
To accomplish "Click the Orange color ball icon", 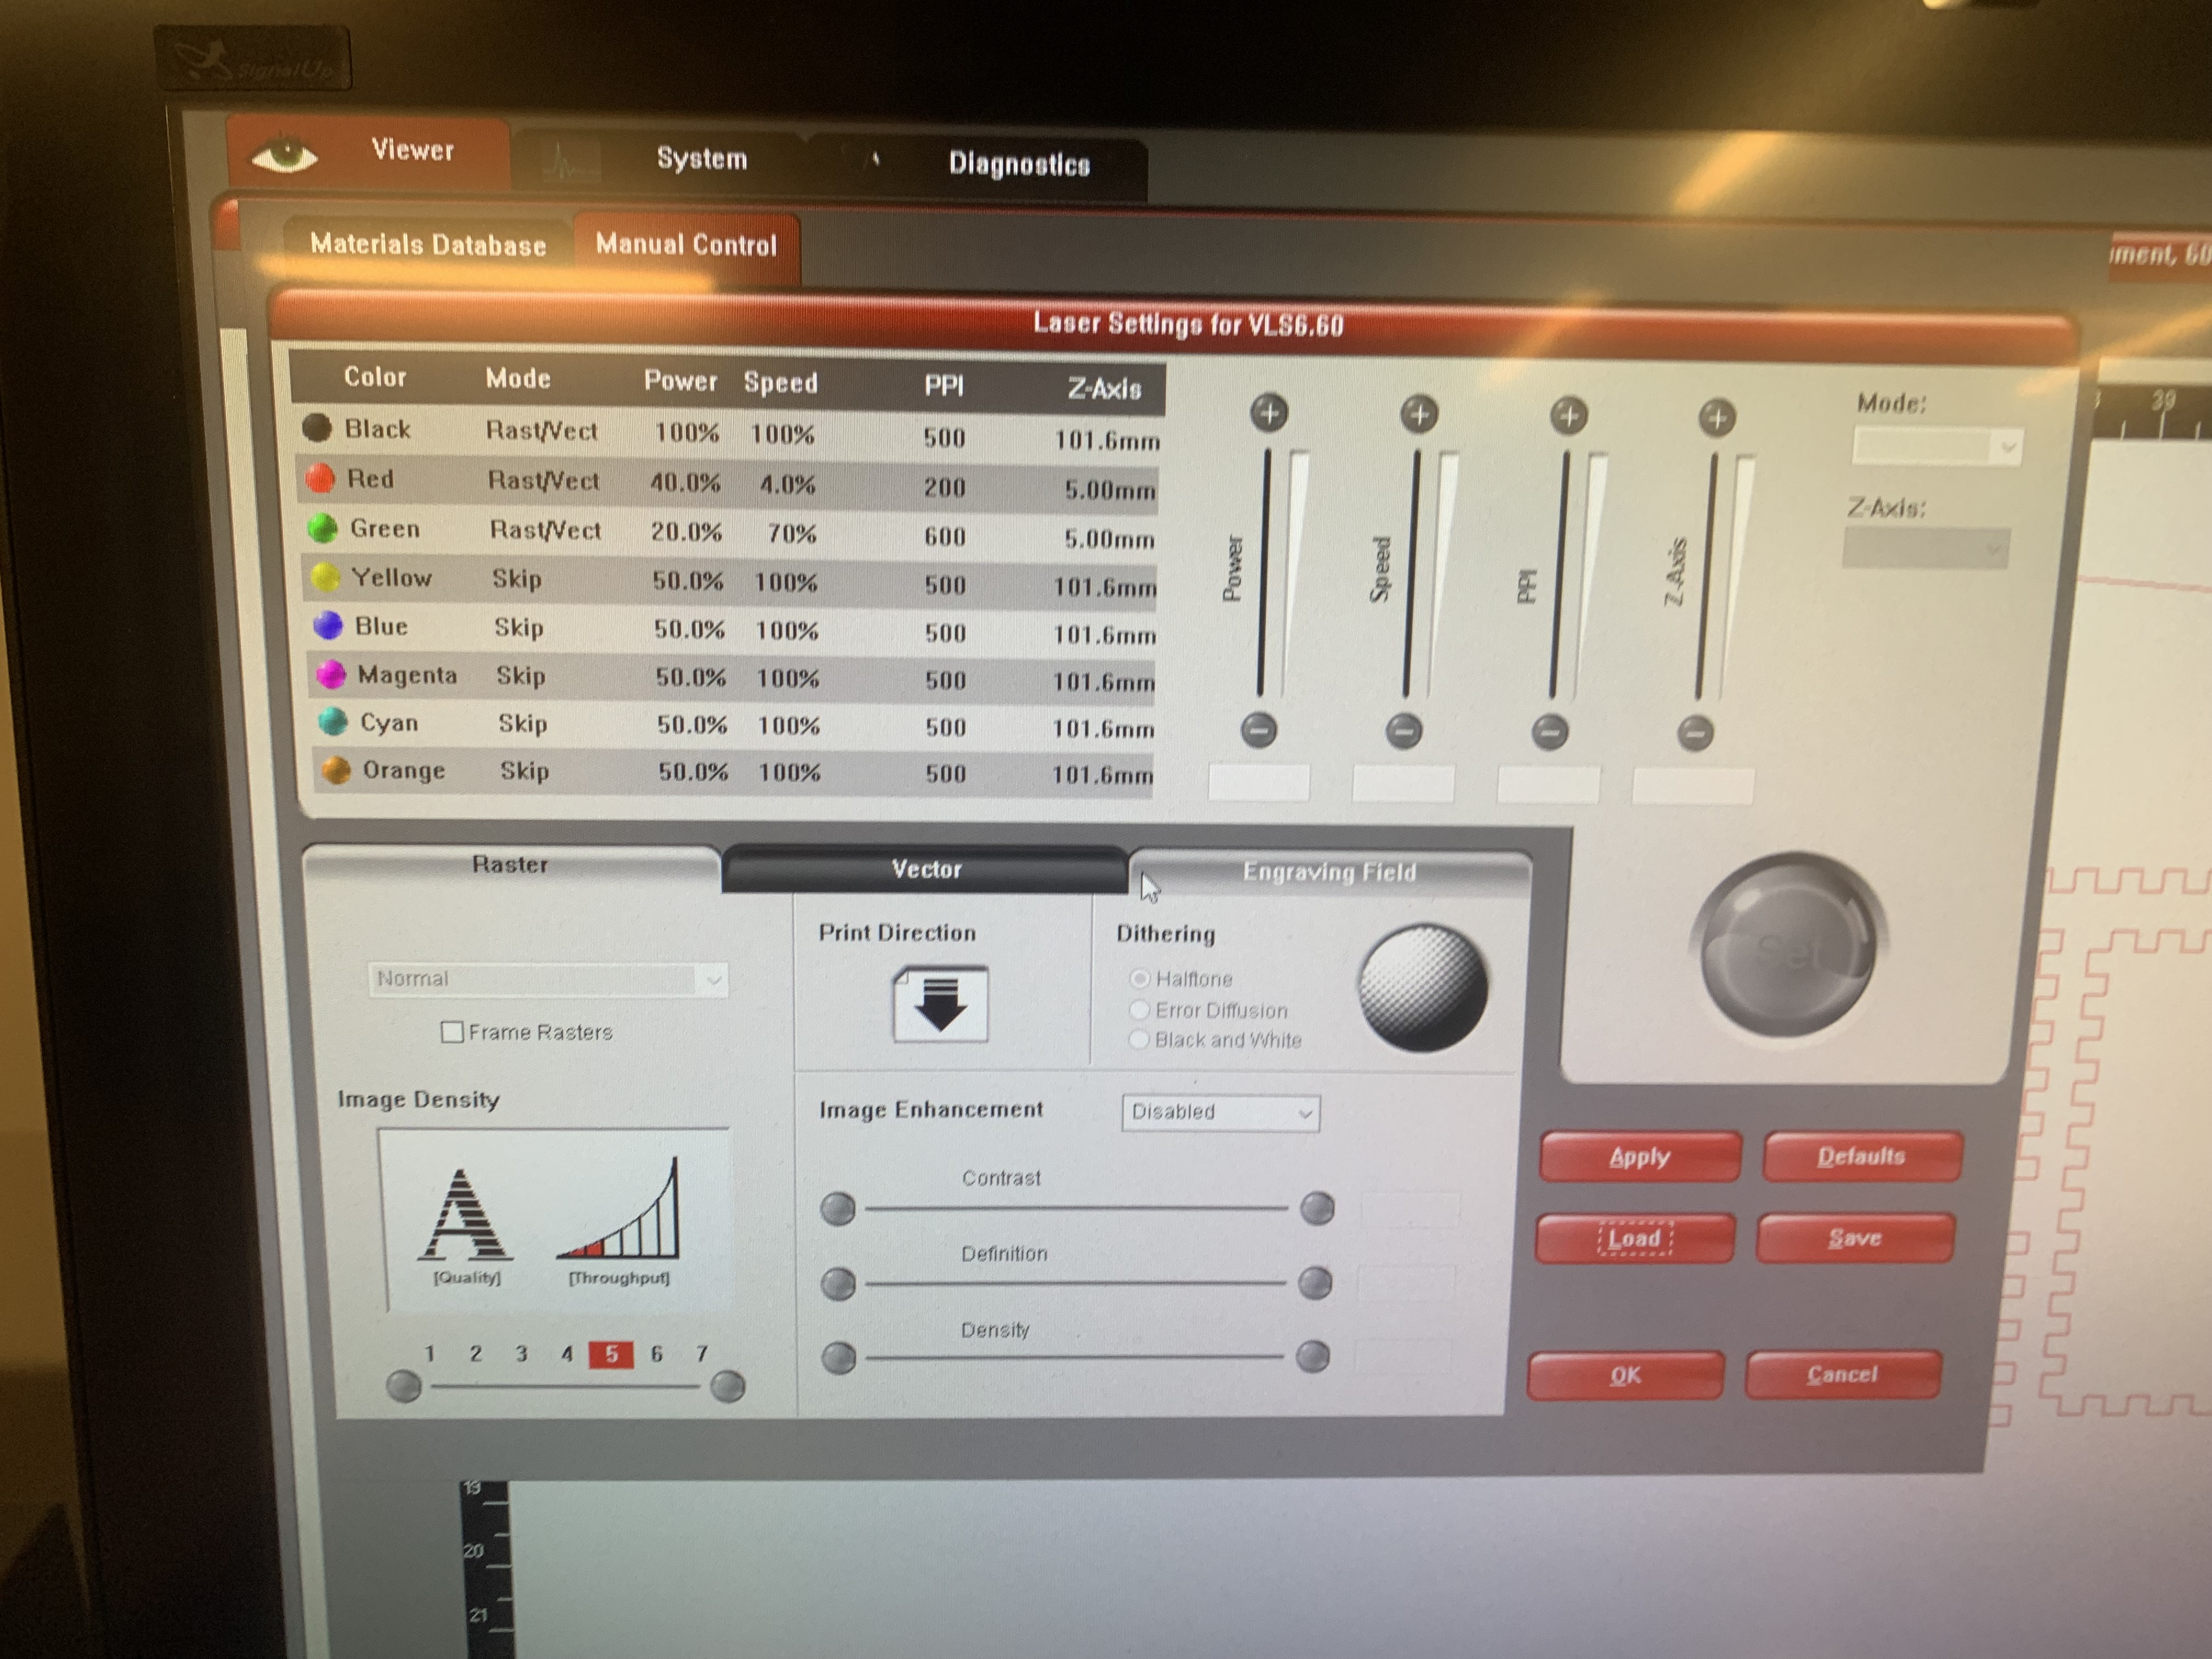I will pos(336,769).
